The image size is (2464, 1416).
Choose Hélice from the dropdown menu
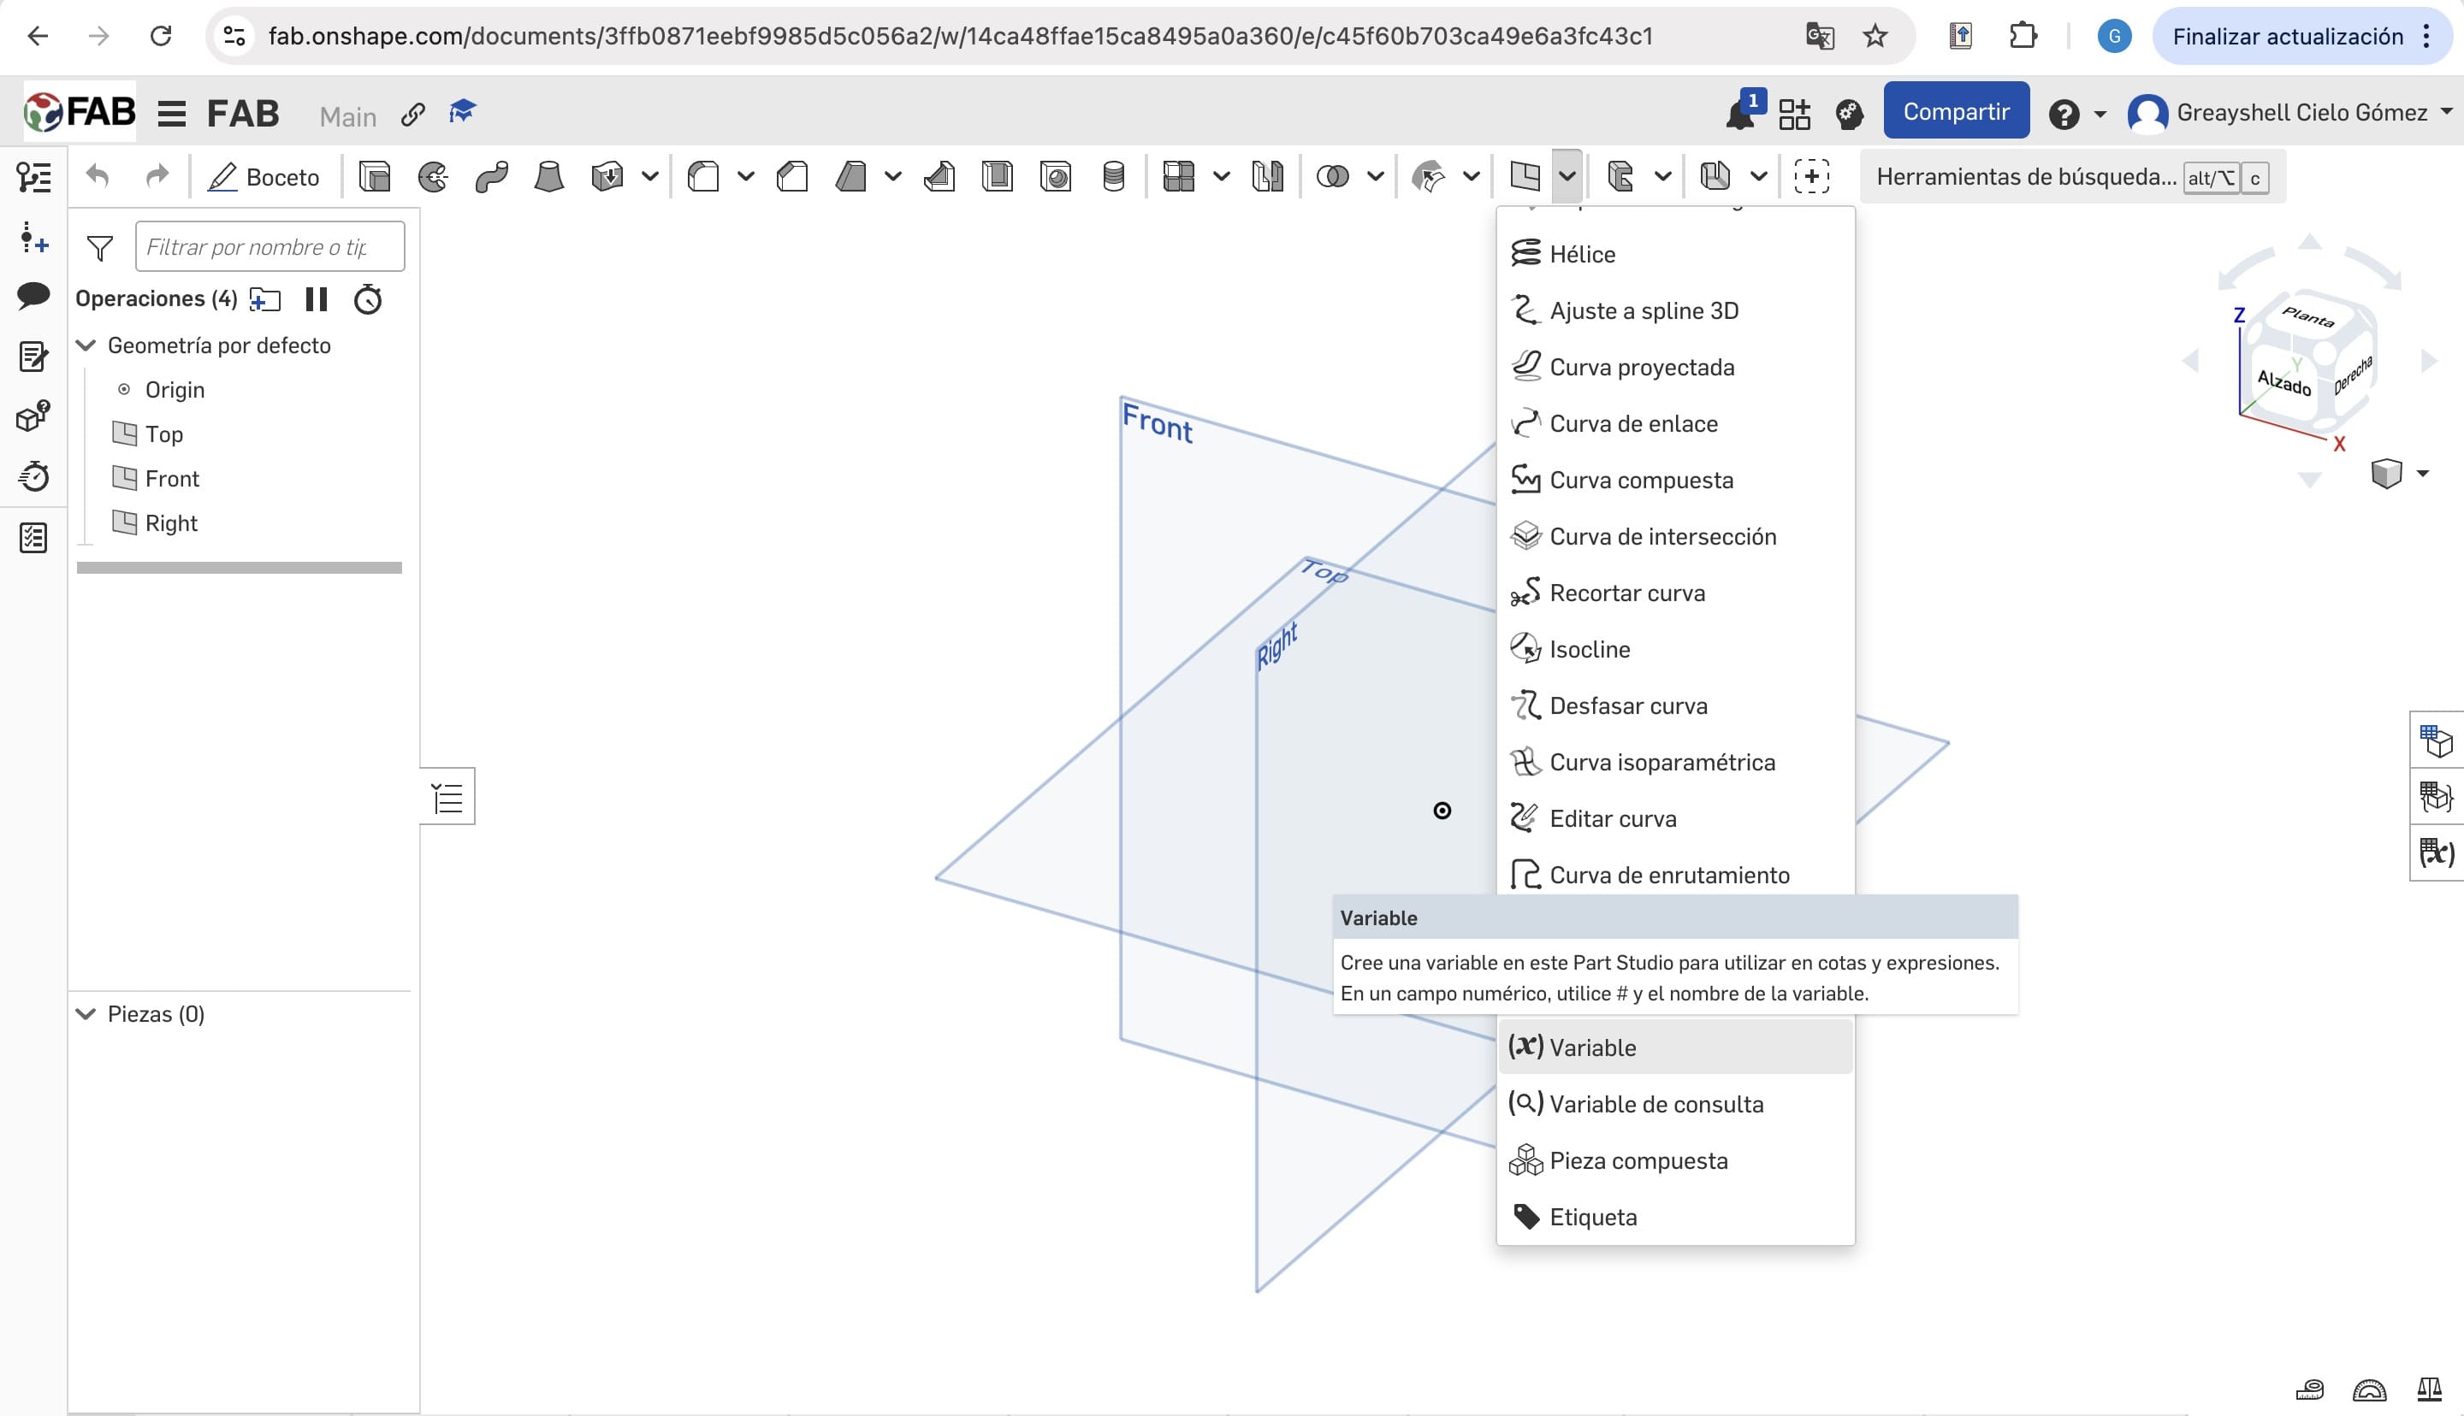point(1582,254)
